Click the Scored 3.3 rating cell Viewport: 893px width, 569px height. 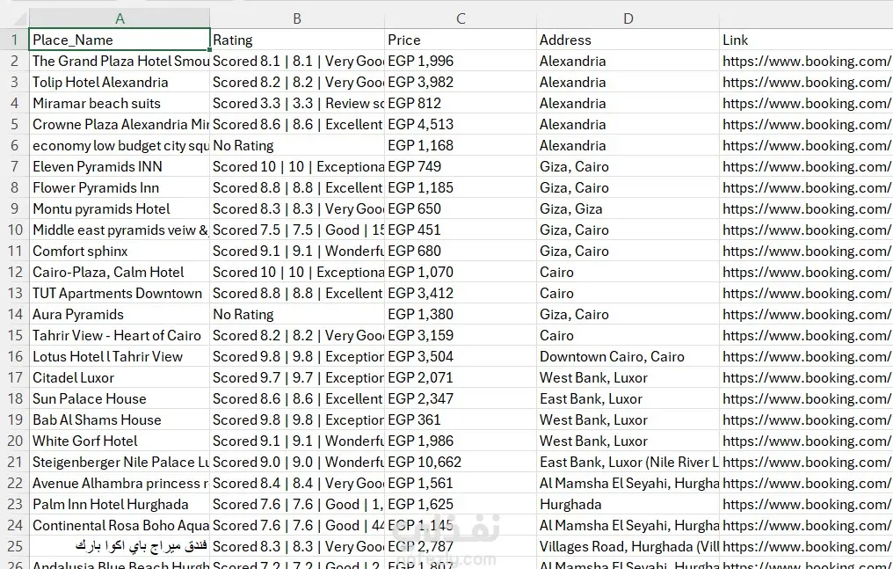pyautogui.click(x=297, y=103)
